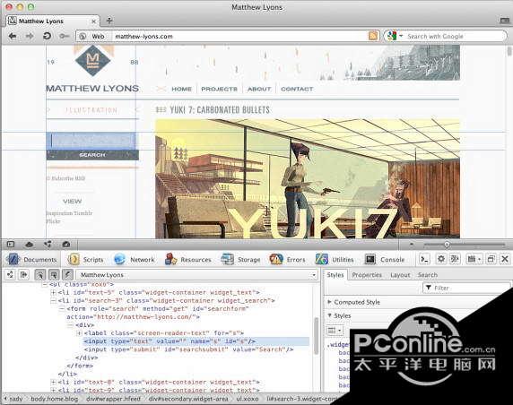Open Dragonfly settings gear
The height and width of the screenshot is (405, 513).
click(x=441, y=259)
